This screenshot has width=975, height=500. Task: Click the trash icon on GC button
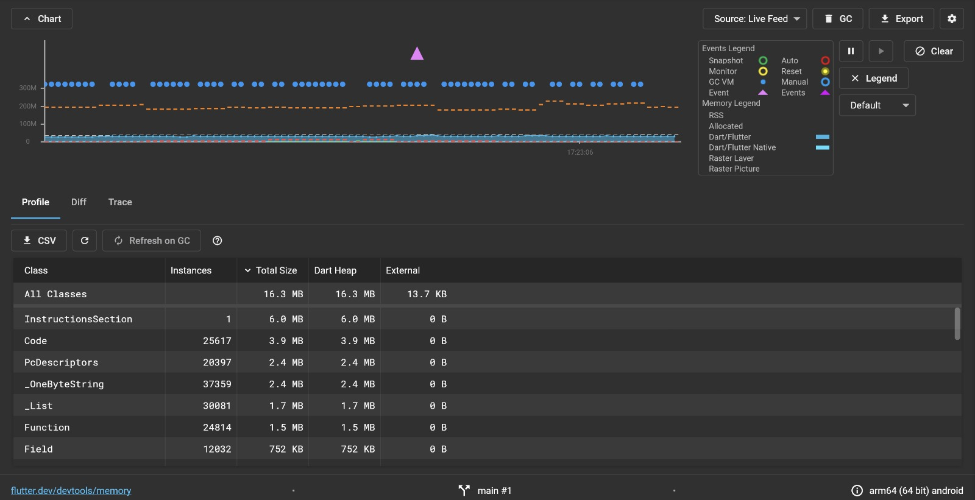pos(828,19)
